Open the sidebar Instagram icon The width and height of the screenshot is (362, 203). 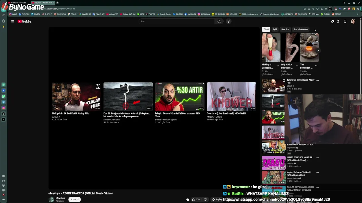3,108
